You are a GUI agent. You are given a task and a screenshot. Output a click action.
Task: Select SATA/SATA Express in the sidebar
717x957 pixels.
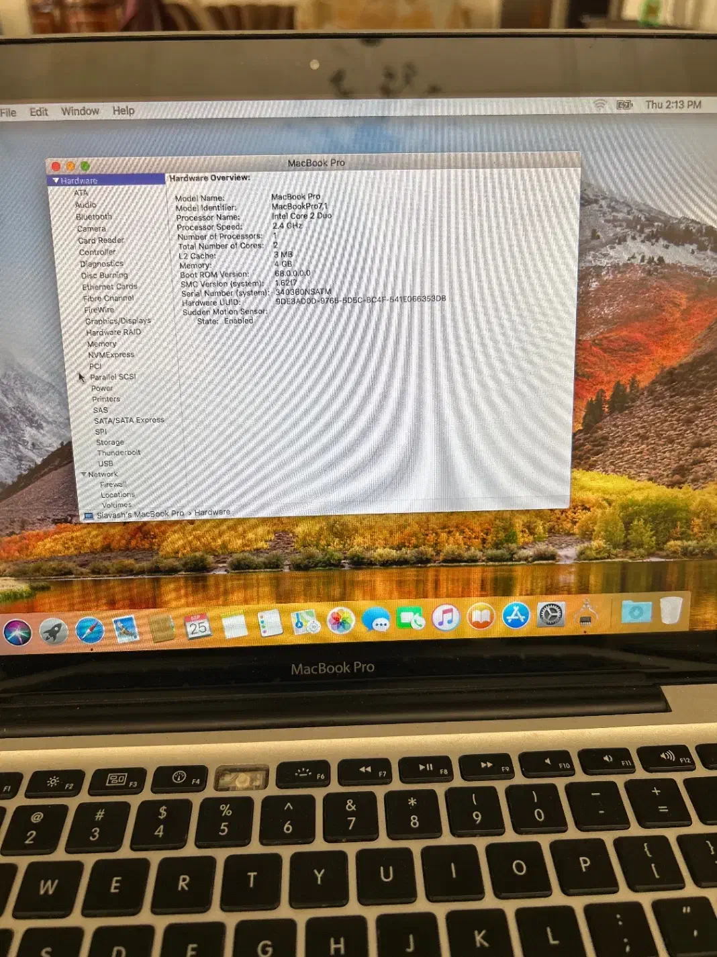pyautogui.click(x=129, y=420)
